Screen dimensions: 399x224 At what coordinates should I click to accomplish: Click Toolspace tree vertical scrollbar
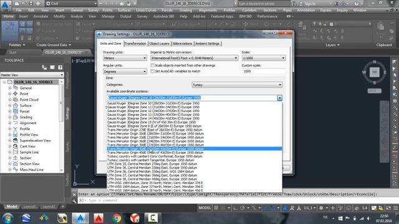point(61,126)
